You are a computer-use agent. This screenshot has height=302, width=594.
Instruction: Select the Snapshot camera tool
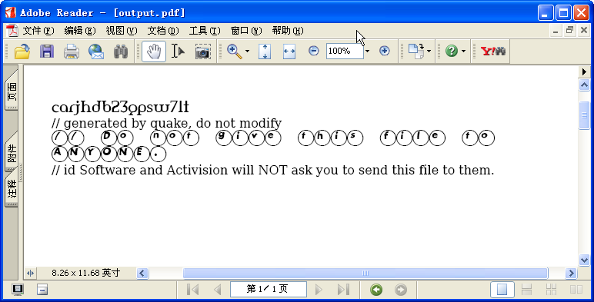tap(203, 51)
